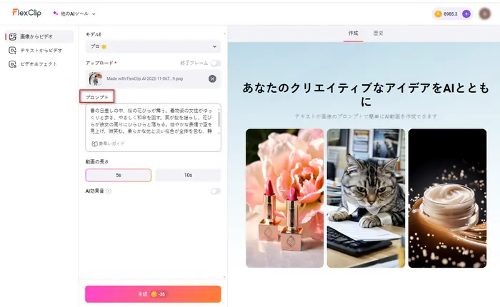
Task: Open the lipstick and flower sample
Action: [285, 198]
